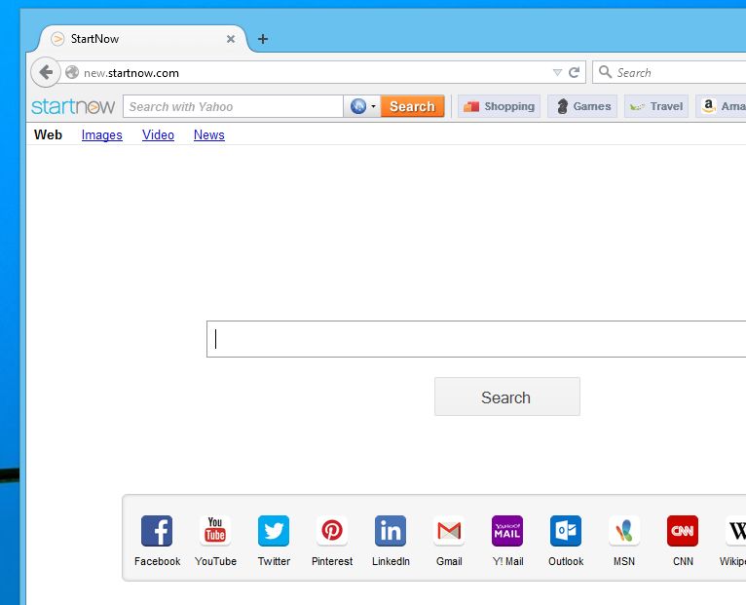Select the Web search category
Screen dimensions: 746x605
coord(48,134)
